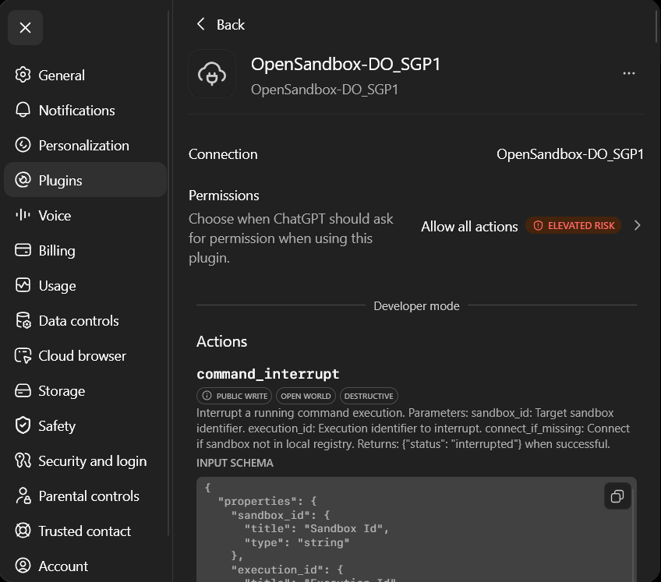Screen dimensions: 661x582
Task: Close the settings dialog with X
Action: [25, 28]
